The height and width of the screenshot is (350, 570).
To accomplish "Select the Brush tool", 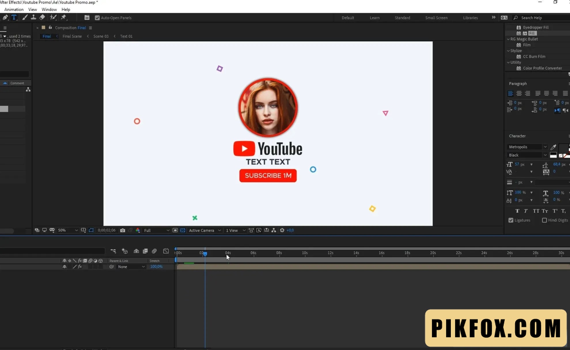I will (25, 18).
